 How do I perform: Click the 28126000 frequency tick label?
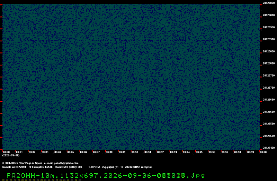coord(269,15)
